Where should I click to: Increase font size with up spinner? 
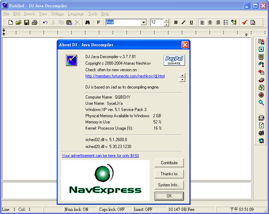point(166,21)
